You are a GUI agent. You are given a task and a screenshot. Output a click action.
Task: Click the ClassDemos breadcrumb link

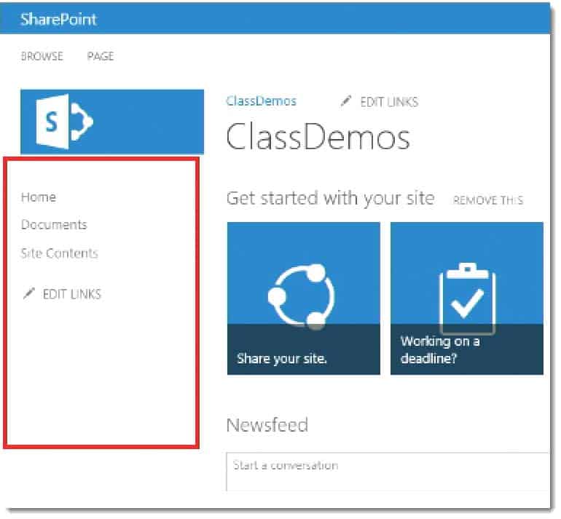point(261,101)
